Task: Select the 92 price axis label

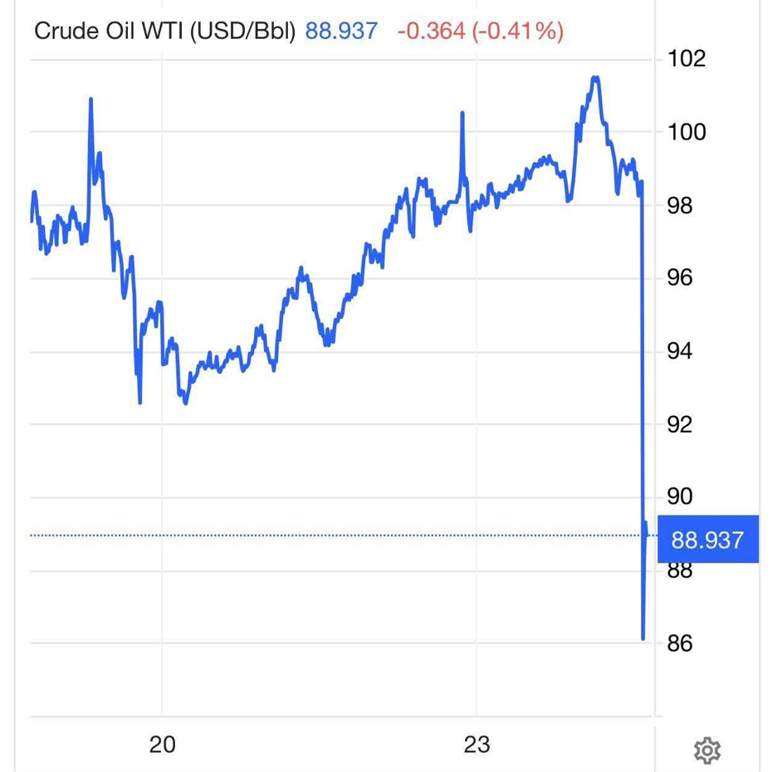Action: 680,424
